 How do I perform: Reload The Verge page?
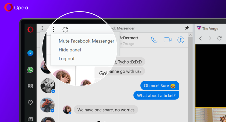click(x=220, y=38)
